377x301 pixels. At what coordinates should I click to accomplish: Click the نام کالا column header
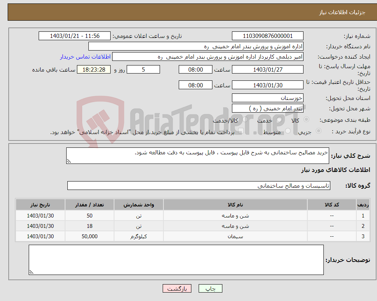click(235, 204)
